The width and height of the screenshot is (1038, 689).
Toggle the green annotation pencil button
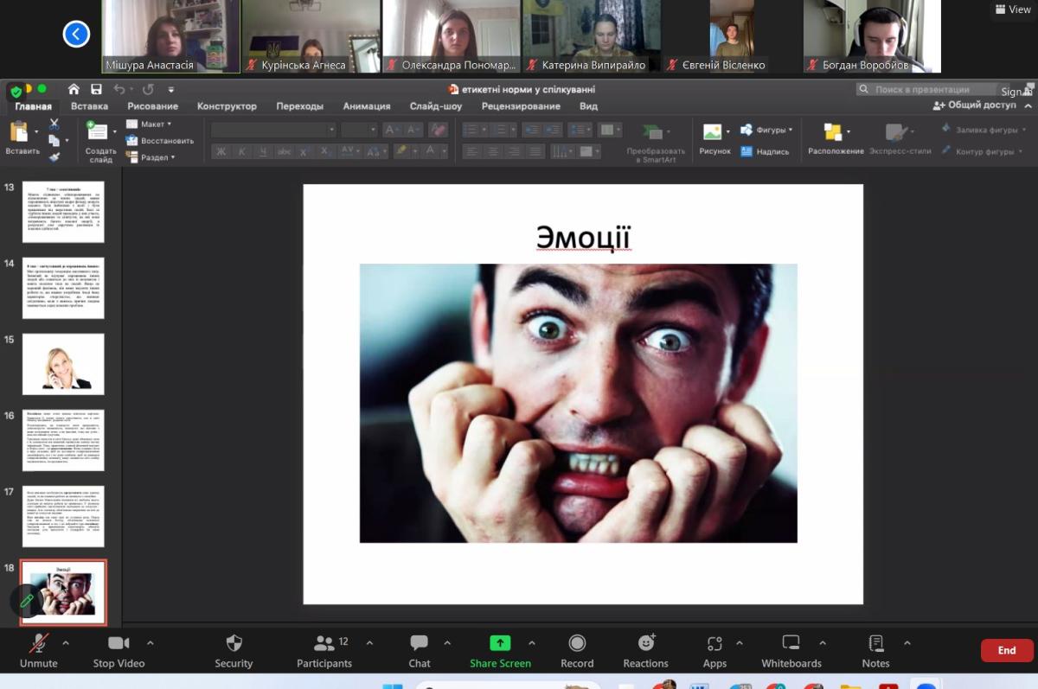tap(26, 600)
